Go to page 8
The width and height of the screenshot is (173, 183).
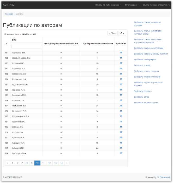pos(27,163)
